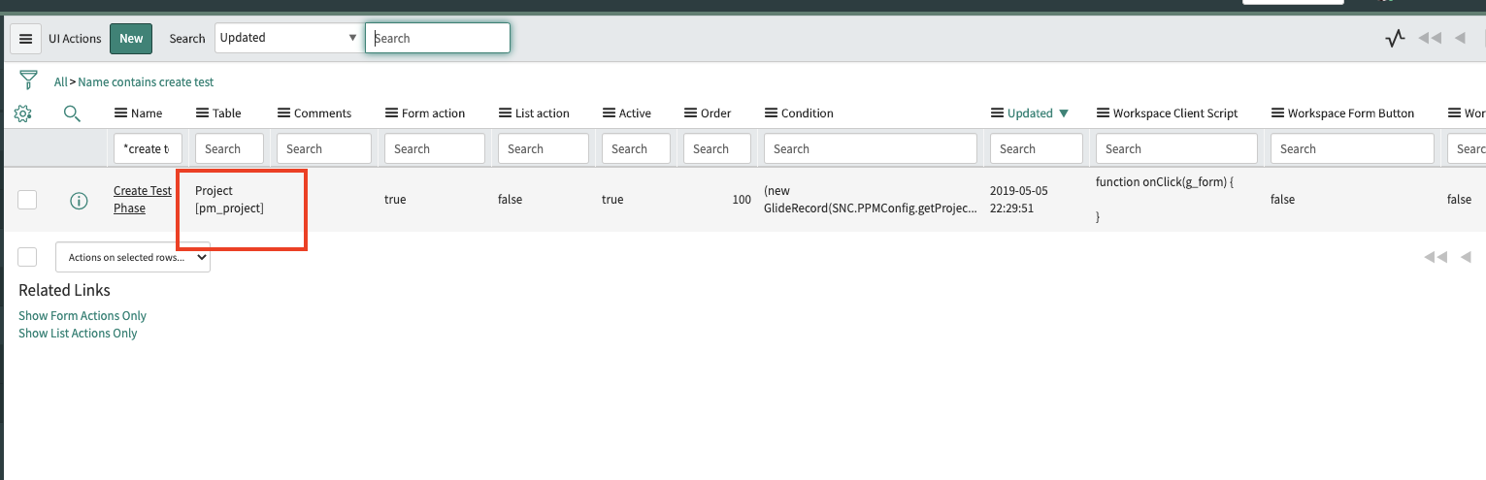Click the All breadcrumb filter
This screenshot has height=480, width=1486.
pos(60,82)
